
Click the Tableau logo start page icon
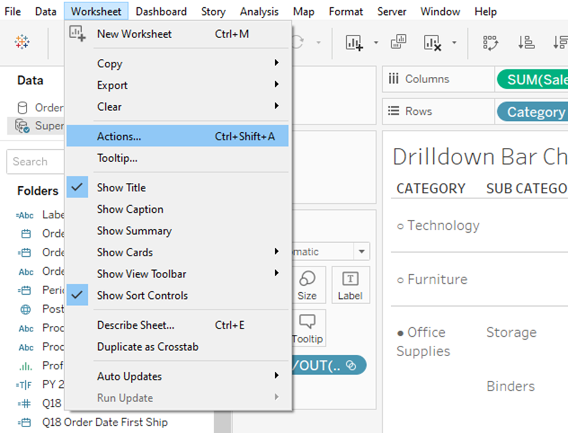tap(22, 42)
